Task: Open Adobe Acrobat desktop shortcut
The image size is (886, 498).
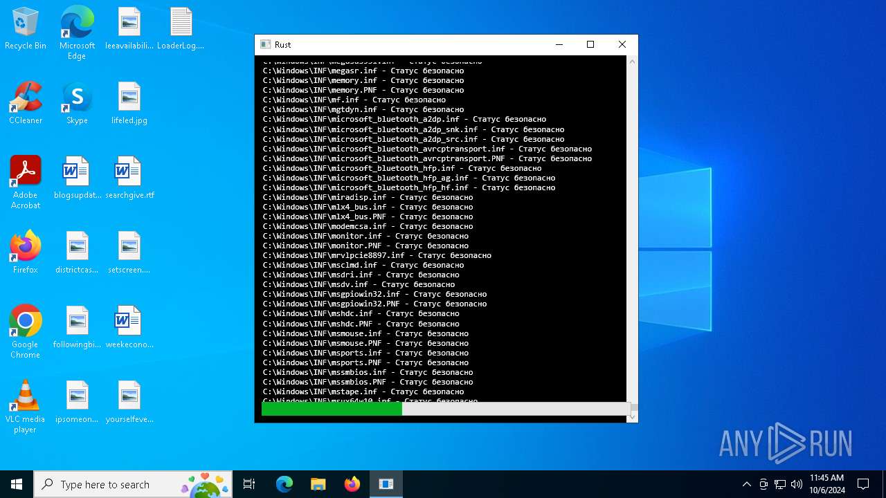Action: click(x=26, y=183)
